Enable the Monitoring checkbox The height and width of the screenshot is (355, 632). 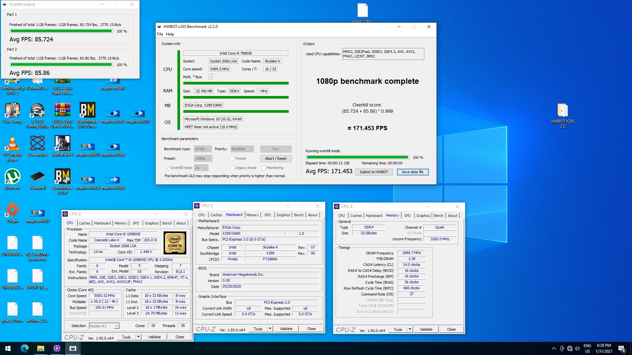coord(263,168)
